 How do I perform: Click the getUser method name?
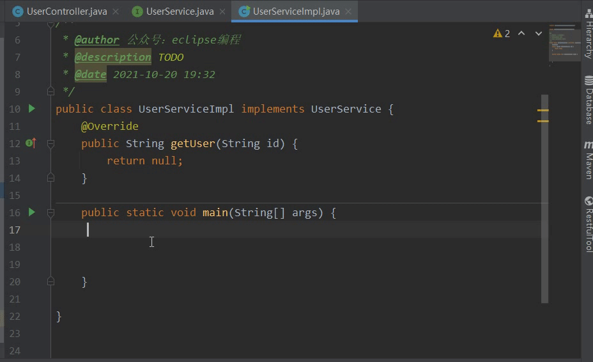193,143
